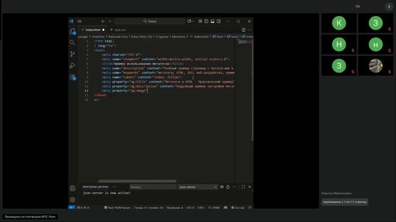Click the output Filter input field

tap(153, 187)
